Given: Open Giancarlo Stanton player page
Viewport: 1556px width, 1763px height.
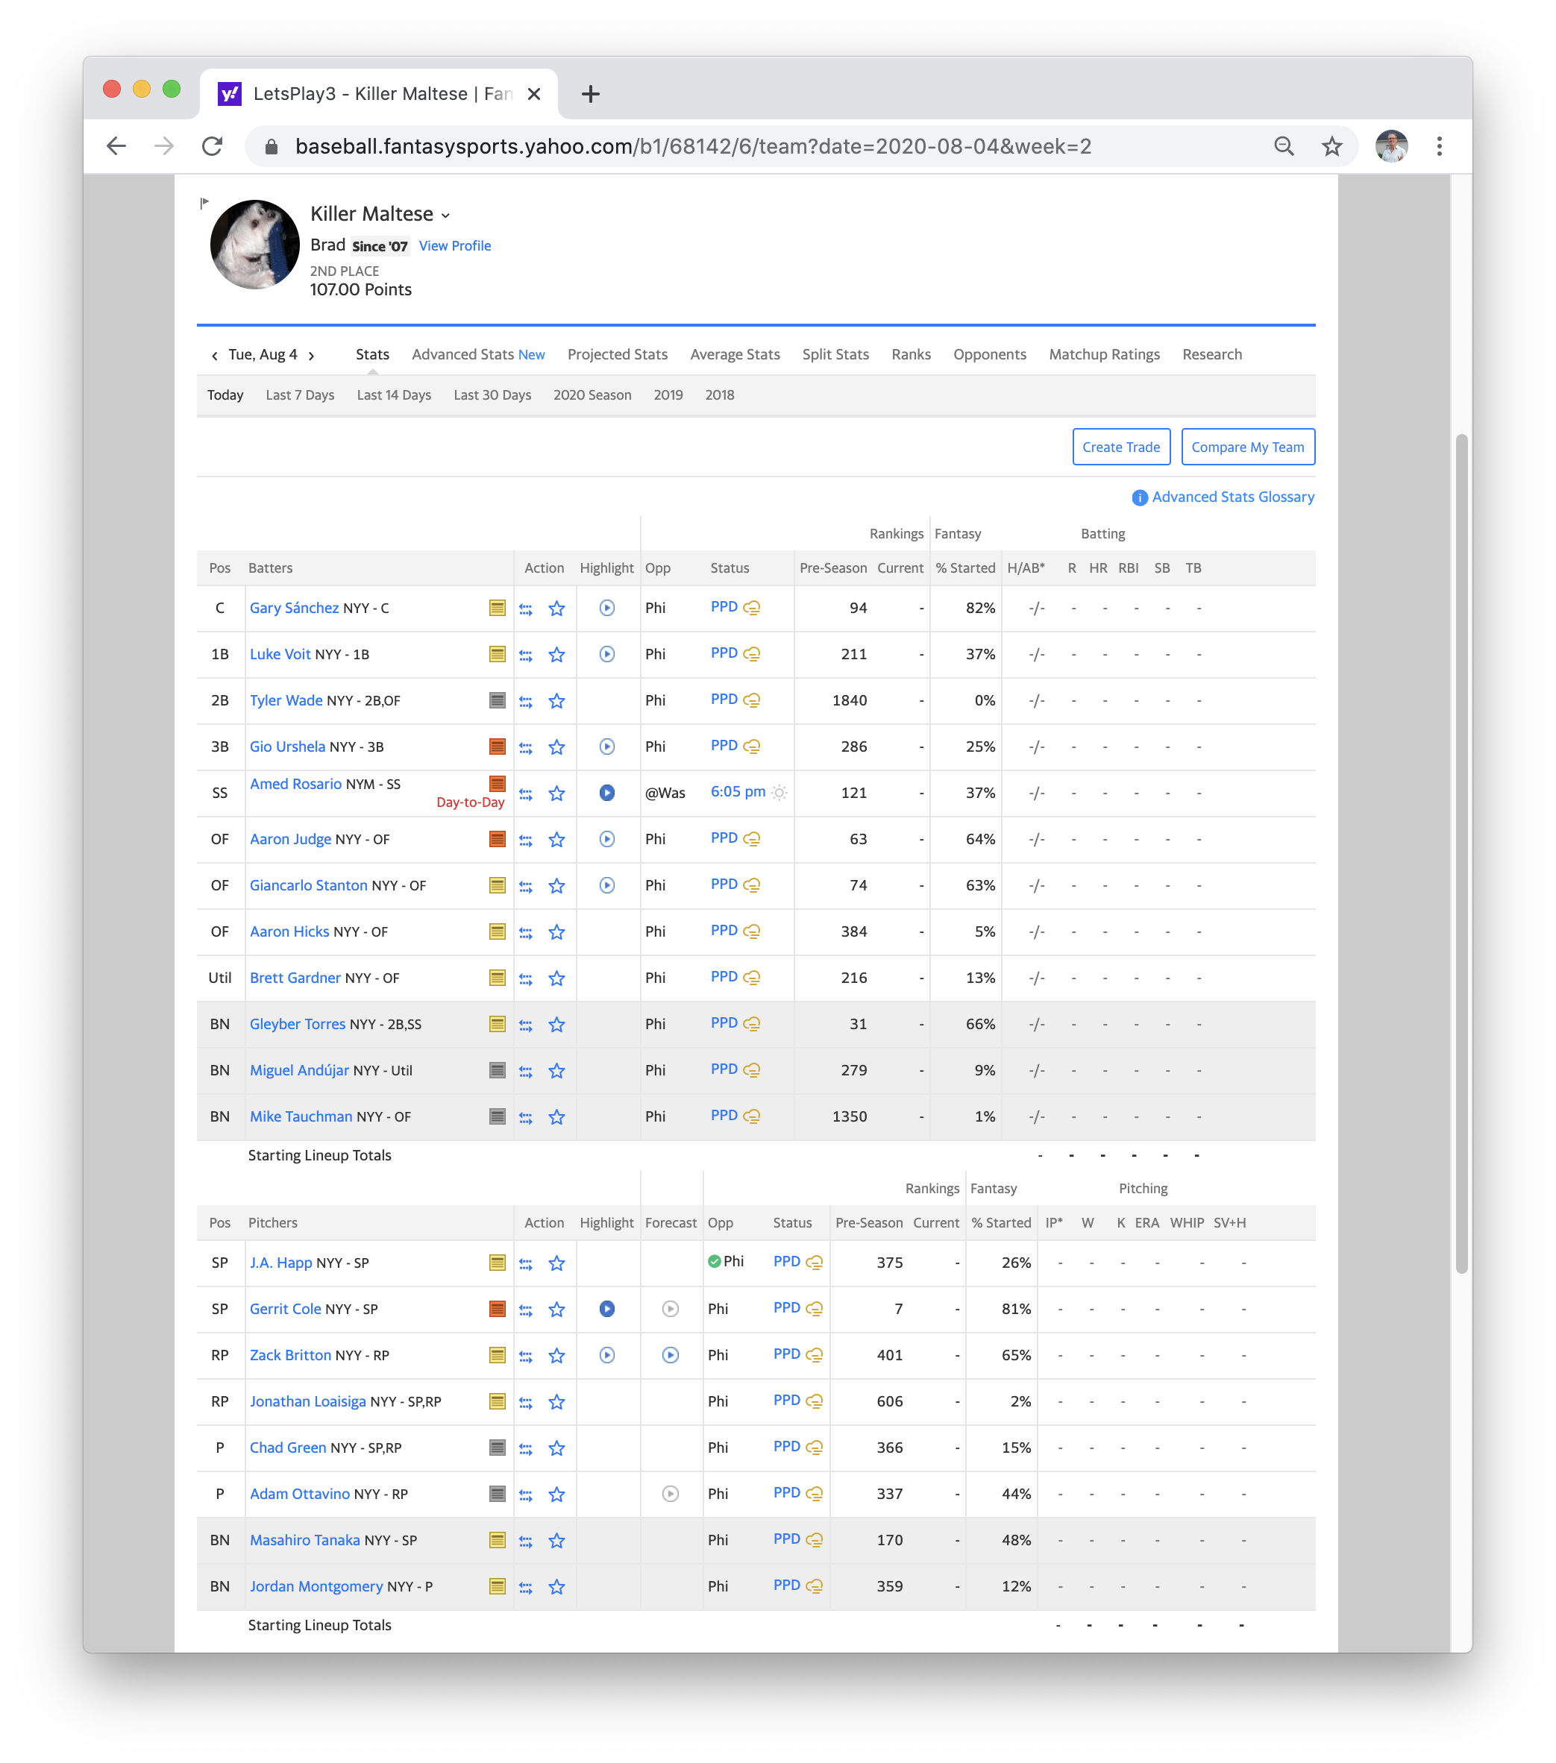Looking at the screenshot, I should click(308, 885).
